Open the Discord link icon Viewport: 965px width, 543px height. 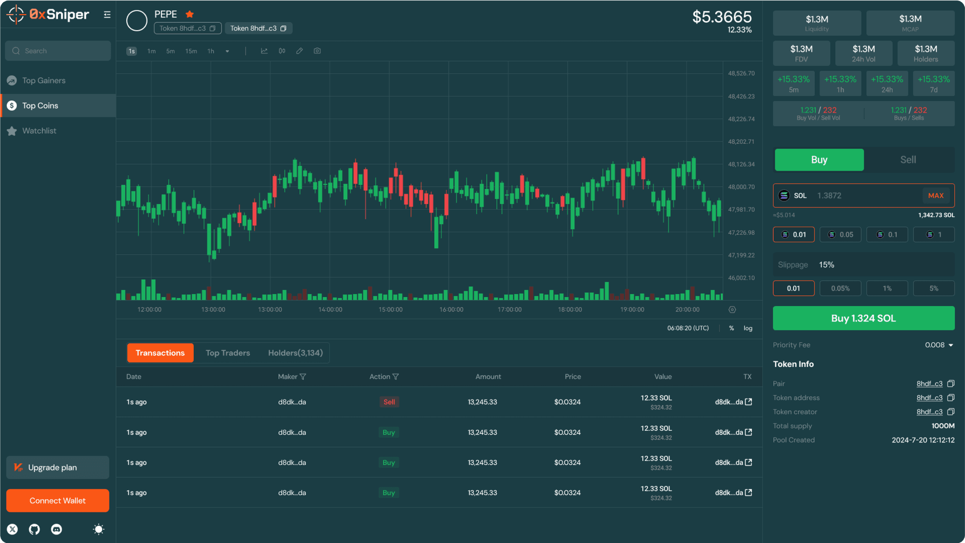57,529
